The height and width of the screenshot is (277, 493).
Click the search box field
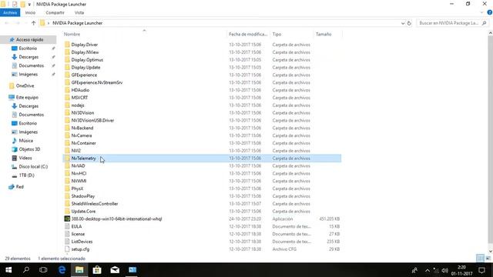[x=452, y=23]
